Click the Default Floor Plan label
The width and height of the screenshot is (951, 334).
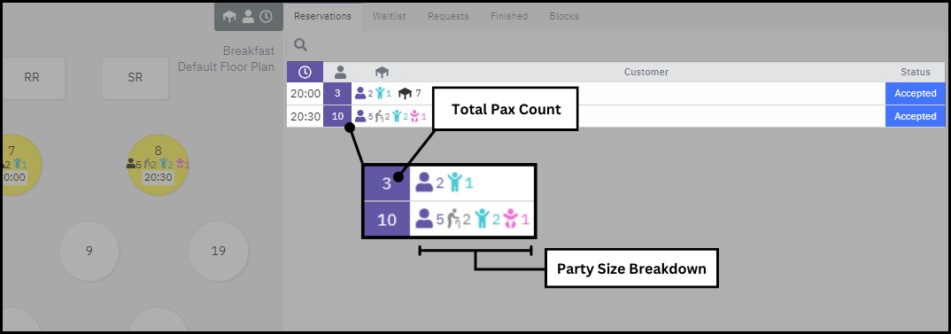tap(226, 66)
